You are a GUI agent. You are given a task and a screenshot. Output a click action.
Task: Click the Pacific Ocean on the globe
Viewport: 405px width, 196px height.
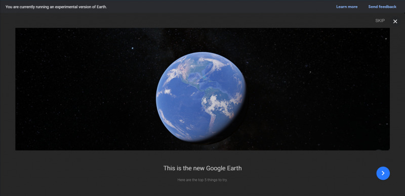176,108
